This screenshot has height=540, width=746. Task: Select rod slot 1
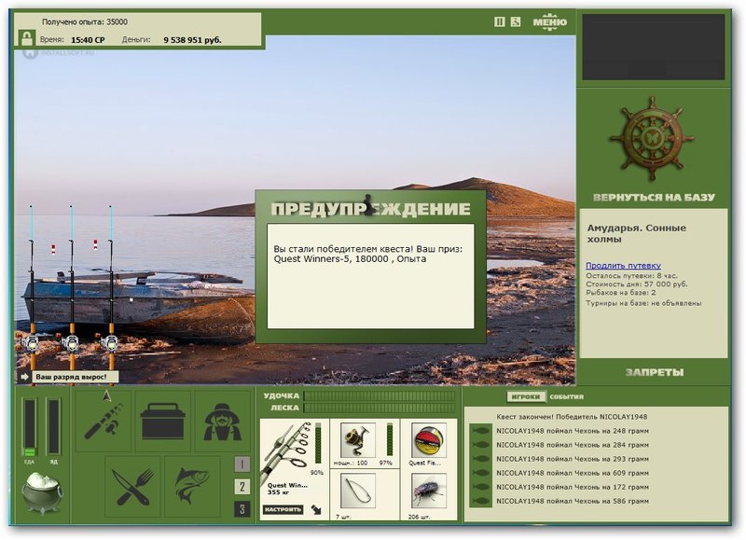[242, 464]
